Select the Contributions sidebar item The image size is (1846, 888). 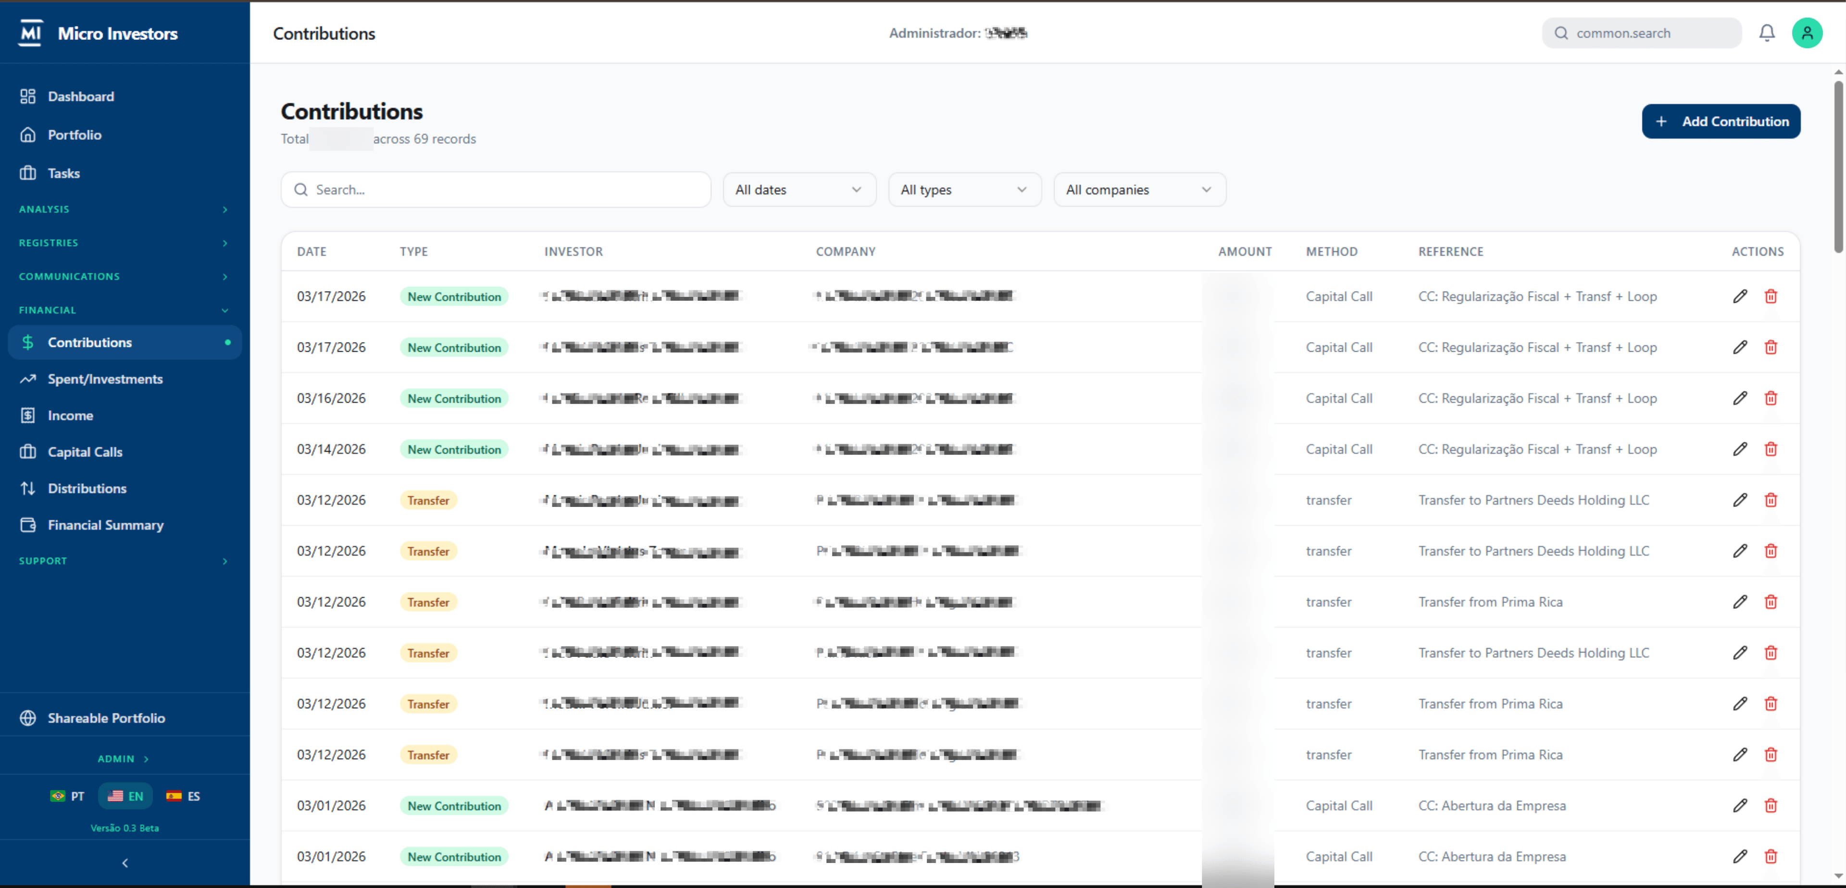pos(124,342)
